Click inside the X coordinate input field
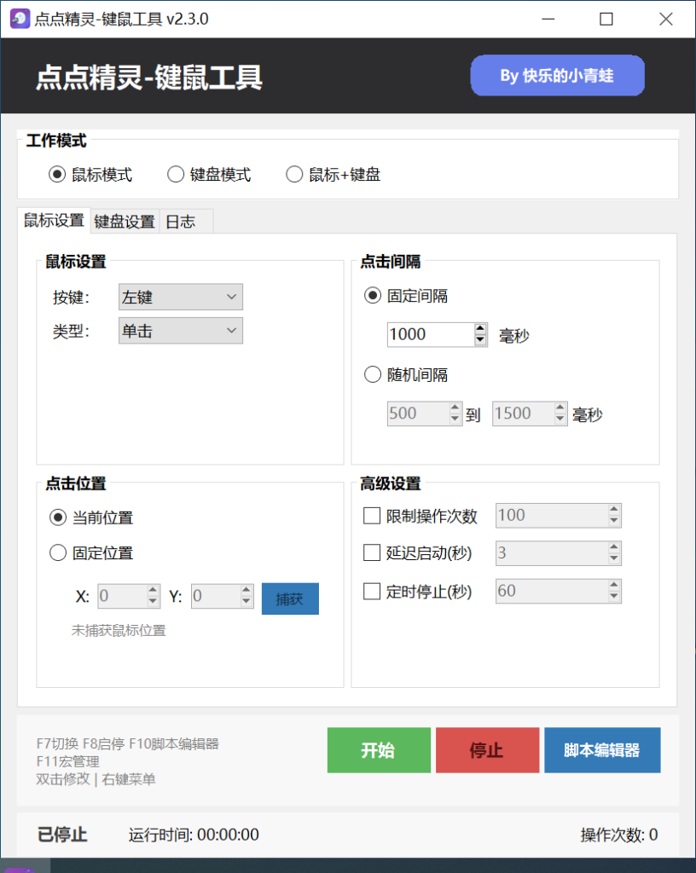696x873 pixels. (x=122, y=596)
